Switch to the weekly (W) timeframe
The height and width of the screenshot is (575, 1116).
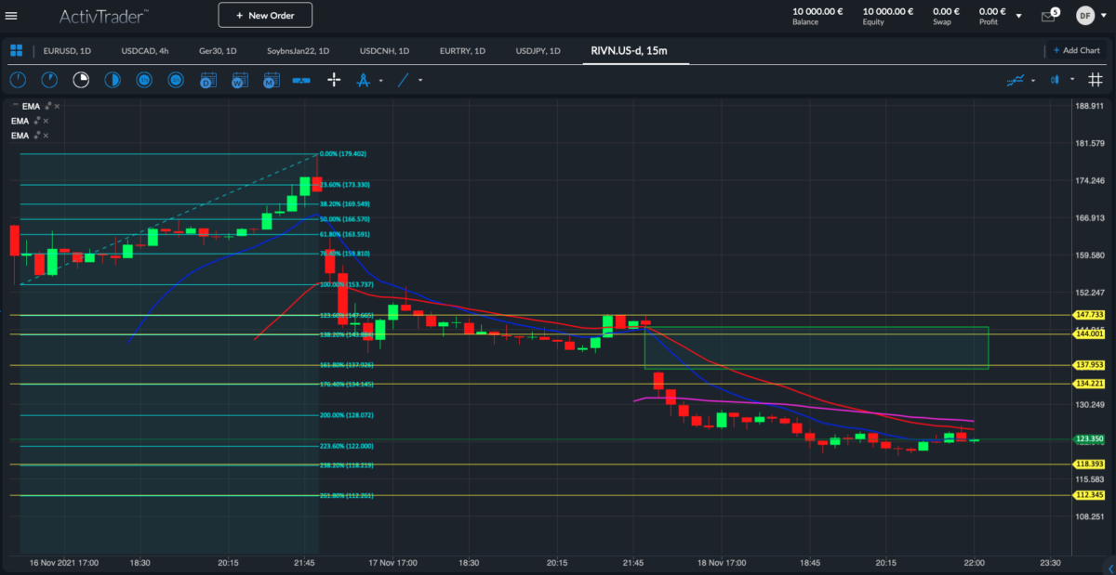click(x=238, y=81)
